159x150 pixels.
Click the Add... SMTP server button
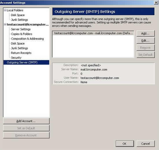tap(145, 33)
